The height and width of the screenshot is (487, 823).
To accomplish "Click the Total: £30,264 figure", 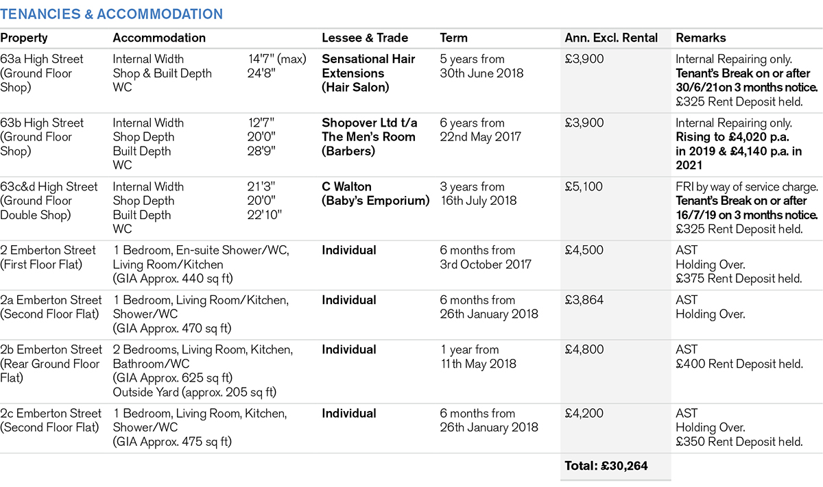I will [x=606, y=466].
